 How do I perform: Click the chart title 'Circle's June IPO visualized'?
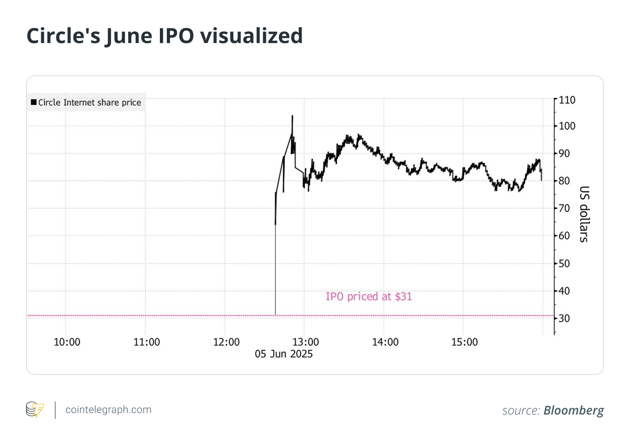pos(165,36)
